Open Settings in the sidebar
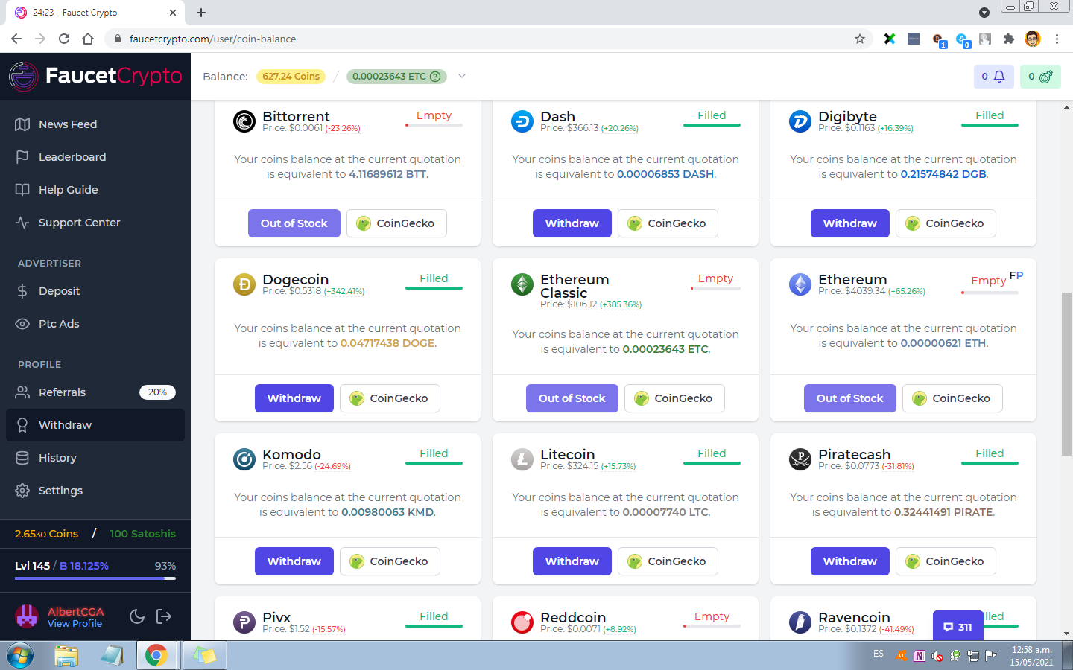 [95, 491]
